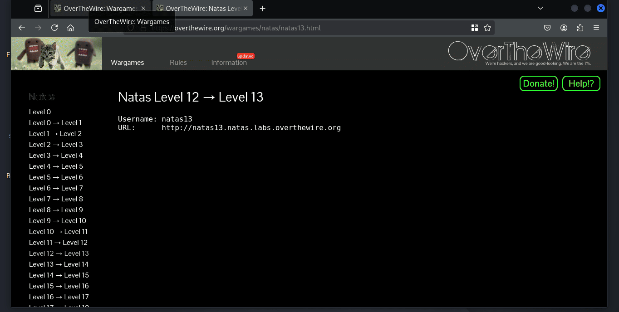Open Firefox account profile icon
This screenshot has width=619, height=312.
564,28
